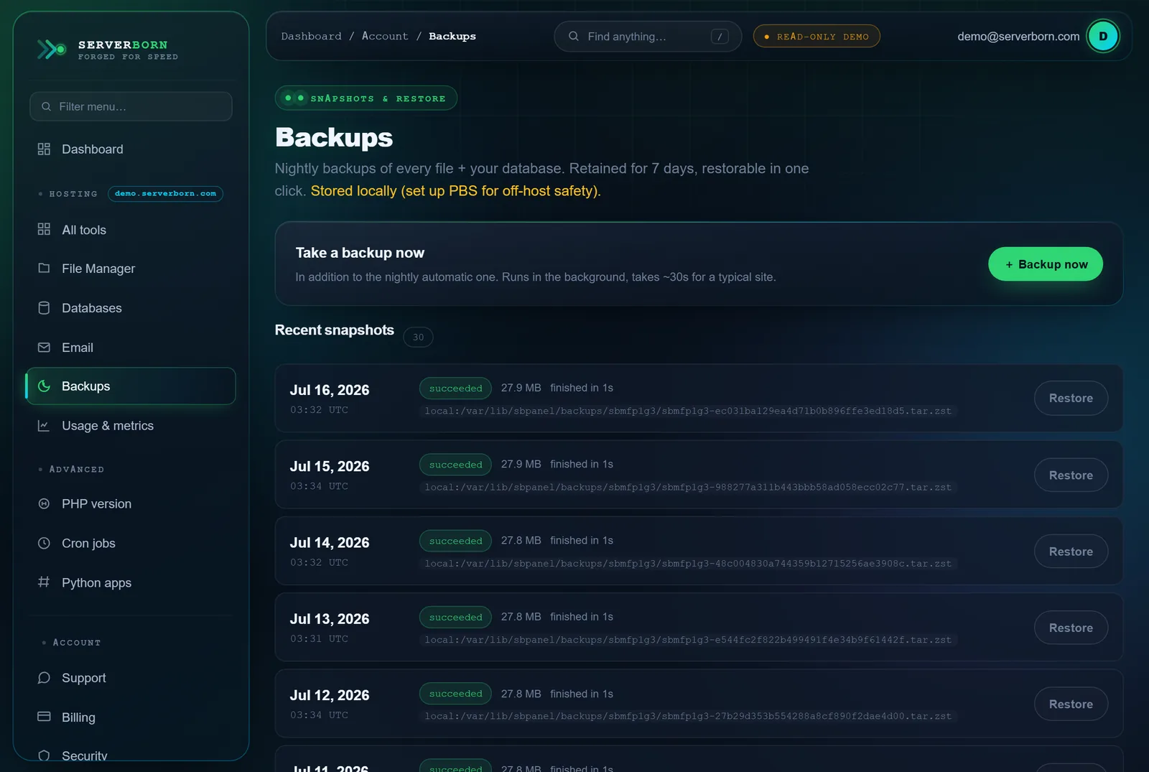Image resolution: width=1149 pixels, height=772 pixels.
Task: Click the Python apps hash icon
Action: click(x=44, y=582)
